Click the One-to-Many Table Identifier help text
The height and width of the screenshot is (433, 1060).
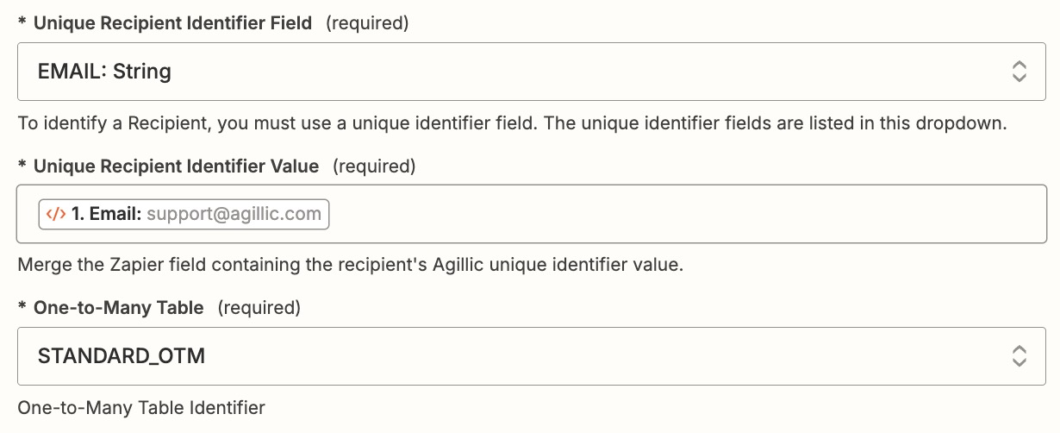pos(141,407)
